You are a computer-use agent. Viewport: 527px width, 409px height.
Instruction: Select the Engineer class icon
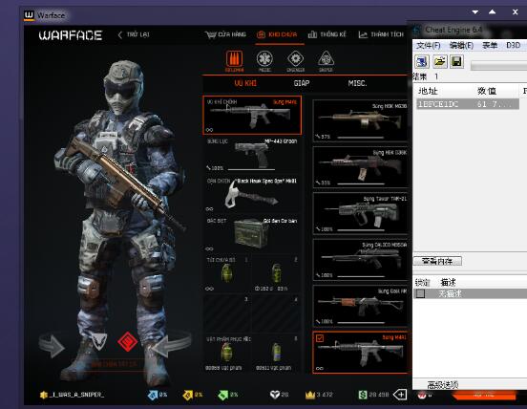click(295, 59)
